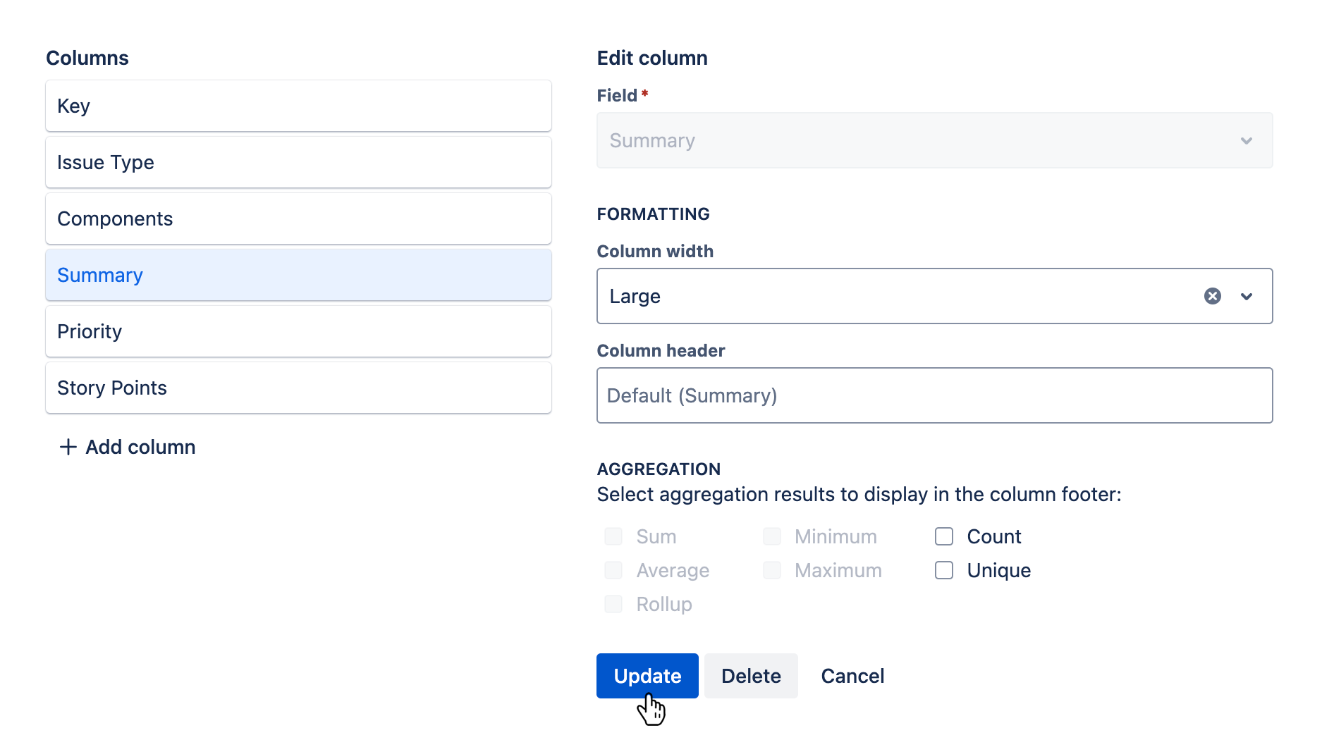
Task: Select the Key column row
Action: pyautogui.click(x=298, y=106)
